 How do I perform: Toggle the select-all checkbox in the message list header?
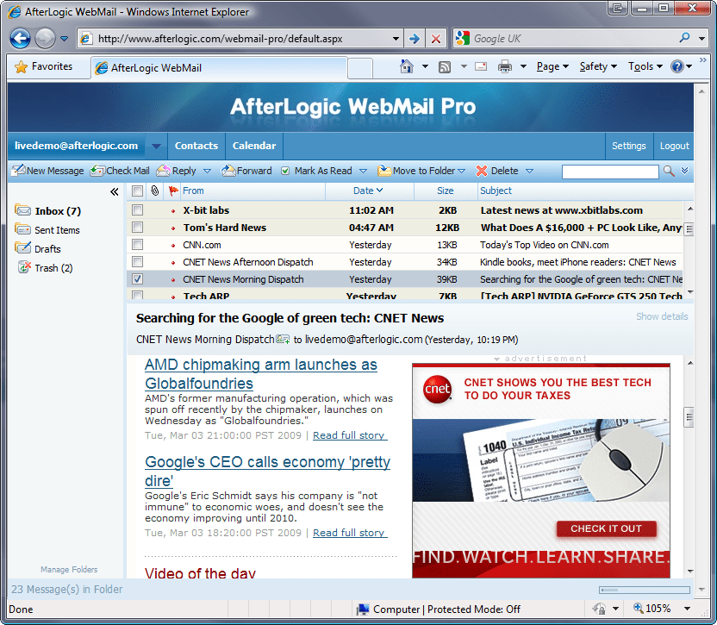click(135, 191)
